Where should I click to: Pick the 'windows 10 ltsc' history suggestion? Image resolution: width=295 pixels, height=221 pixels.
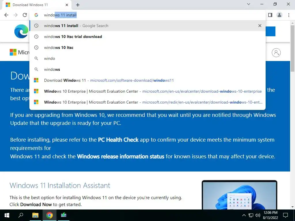[147, 47]
